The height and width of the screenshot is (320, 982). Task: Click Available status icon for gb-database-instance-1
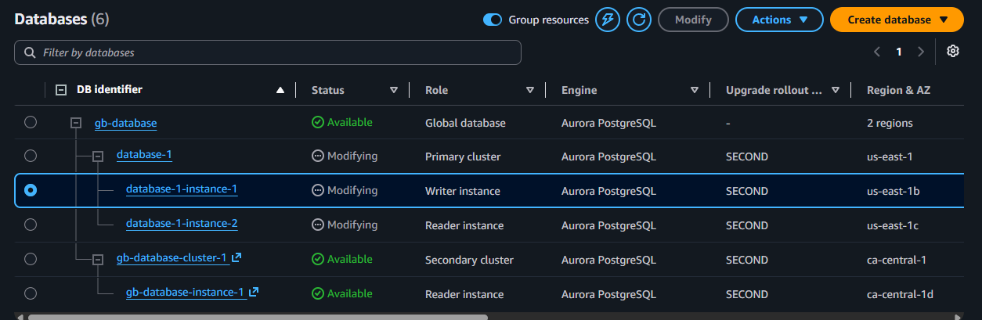coord(317,293)
